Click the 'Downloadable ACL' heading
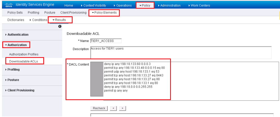 click(x=83, y=33)
